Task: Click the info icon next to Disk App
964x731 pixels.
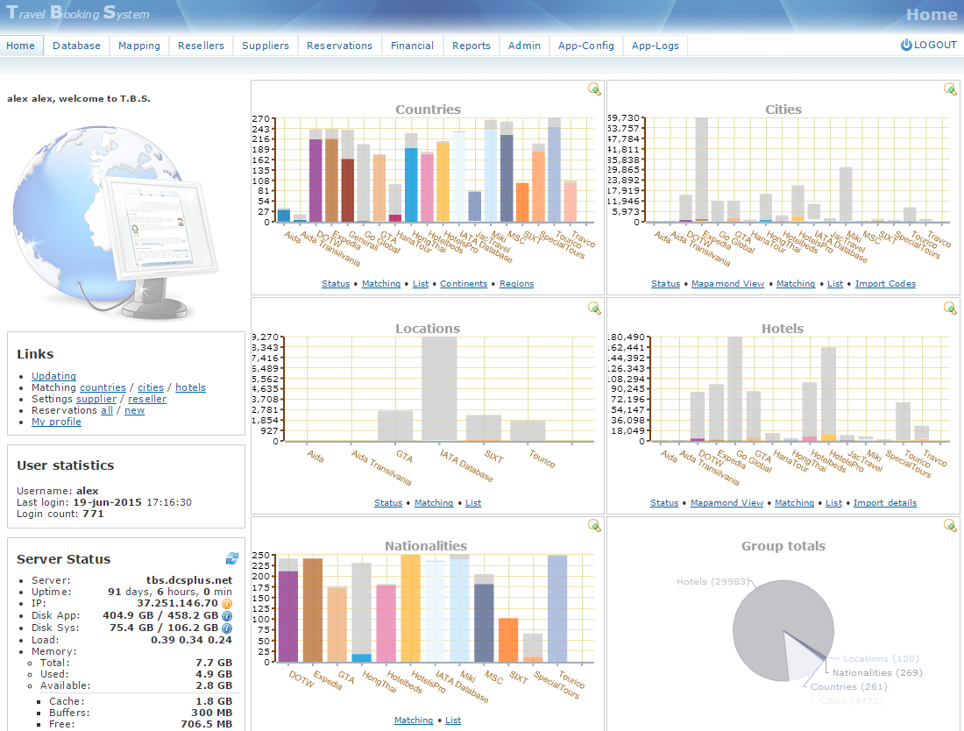Action: click(227, 616)
